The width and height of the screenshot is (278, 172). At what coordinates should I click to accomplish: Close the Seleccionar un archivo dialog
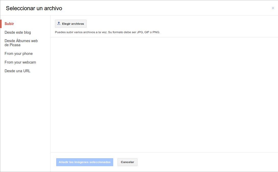tap(273, 8)
